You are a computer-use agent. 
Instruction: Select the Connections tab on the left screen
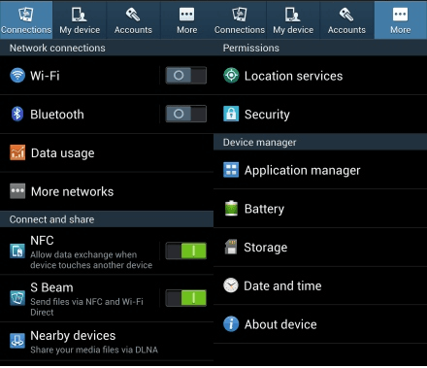[x=26, y=20]
